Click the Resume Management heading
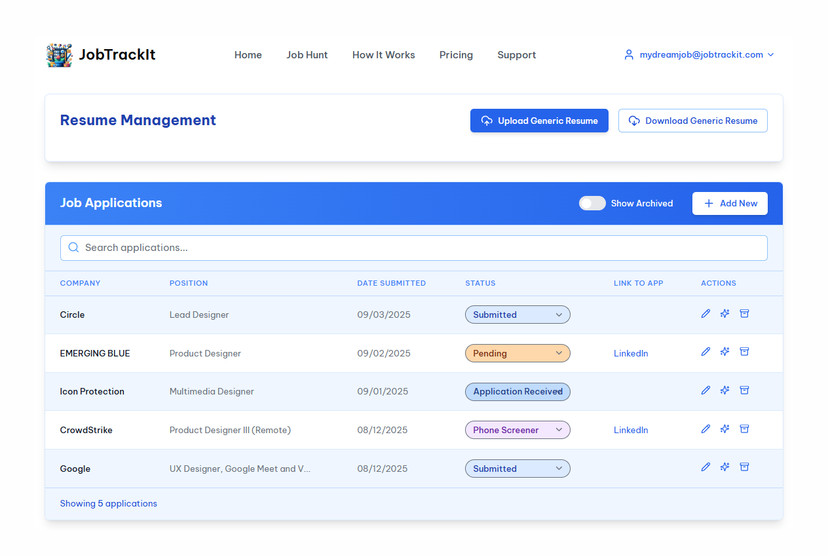The width and height of the screenshot is (828, 557). tap(138, 121)
